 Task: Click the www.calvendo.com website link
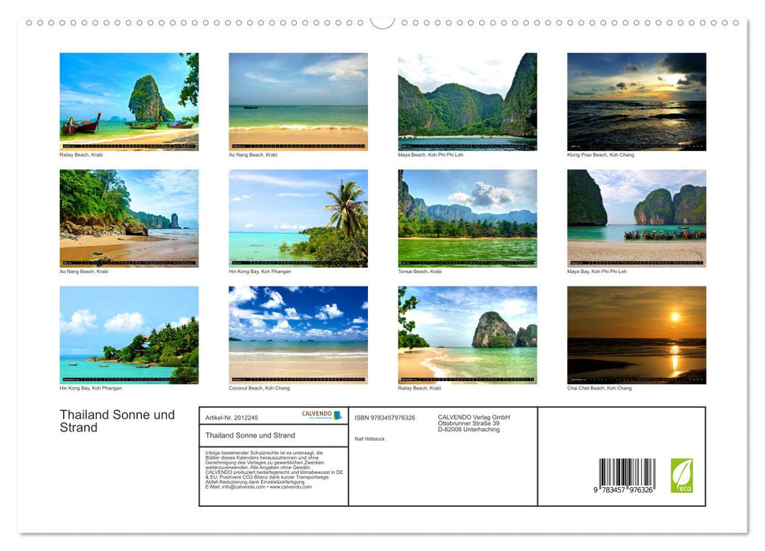(290, 487)
